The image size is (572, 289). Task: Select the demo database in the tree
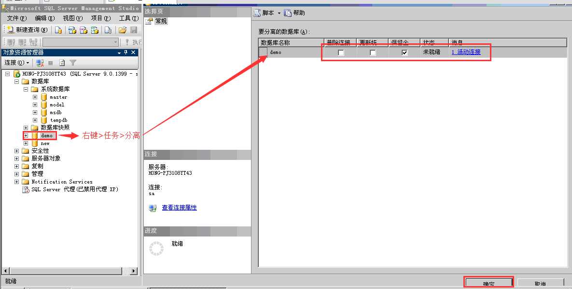coord(47,135)
